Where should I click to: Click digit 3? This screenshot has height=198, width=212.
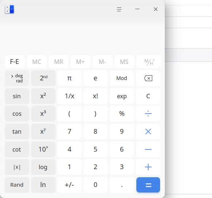tap(122, 167)
